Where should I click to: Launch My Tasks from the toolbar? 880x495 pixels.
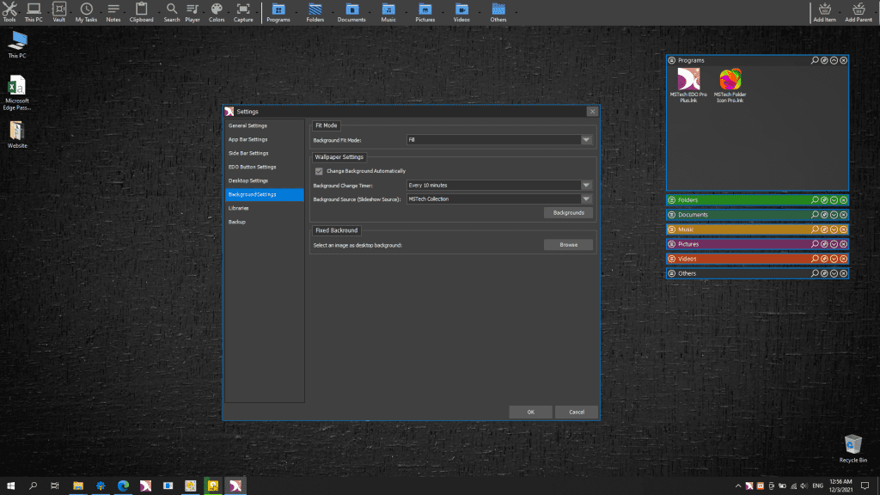pos(86,11)
